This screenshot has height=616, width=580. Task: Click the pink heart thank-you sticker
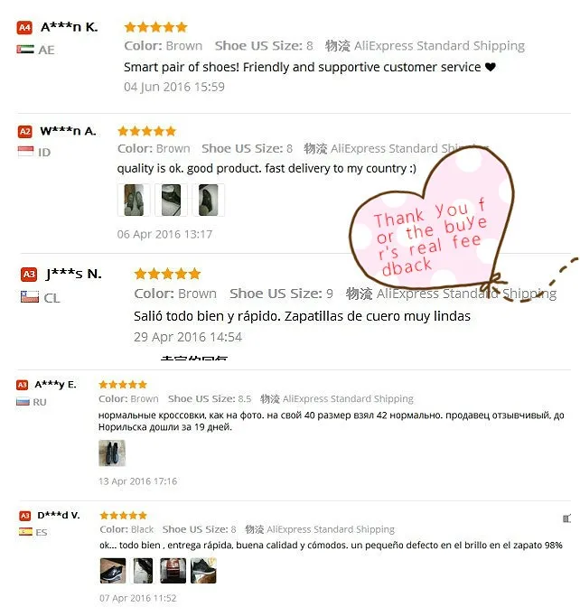point(430,222)
